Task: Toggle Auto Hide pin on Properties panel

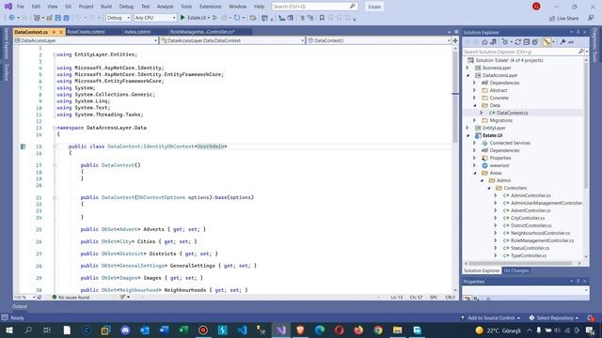Action: click(x=578, y=282)
